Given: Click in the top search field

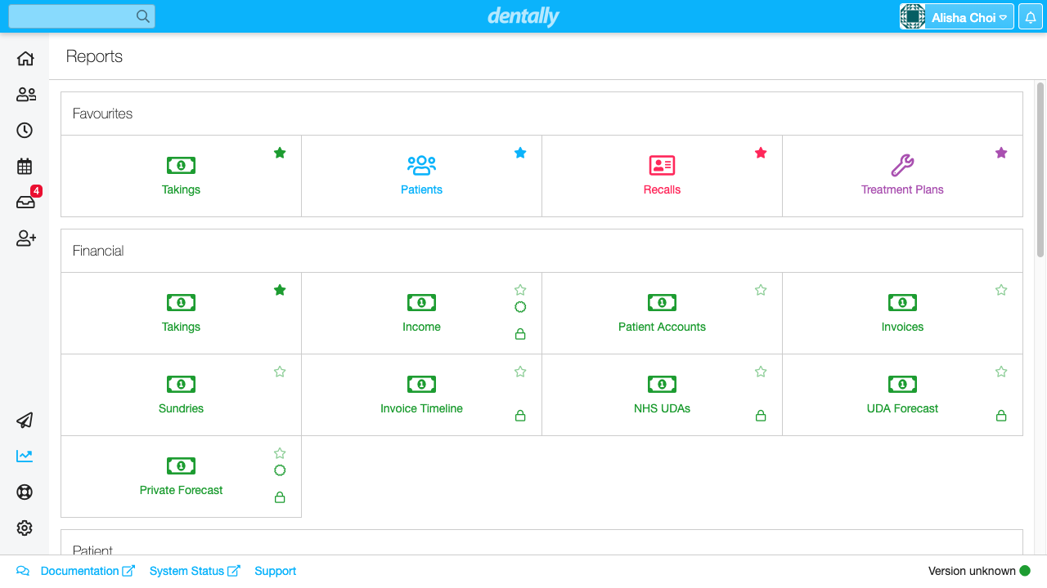Looking at the screenshot, I should tap(74, 16).
